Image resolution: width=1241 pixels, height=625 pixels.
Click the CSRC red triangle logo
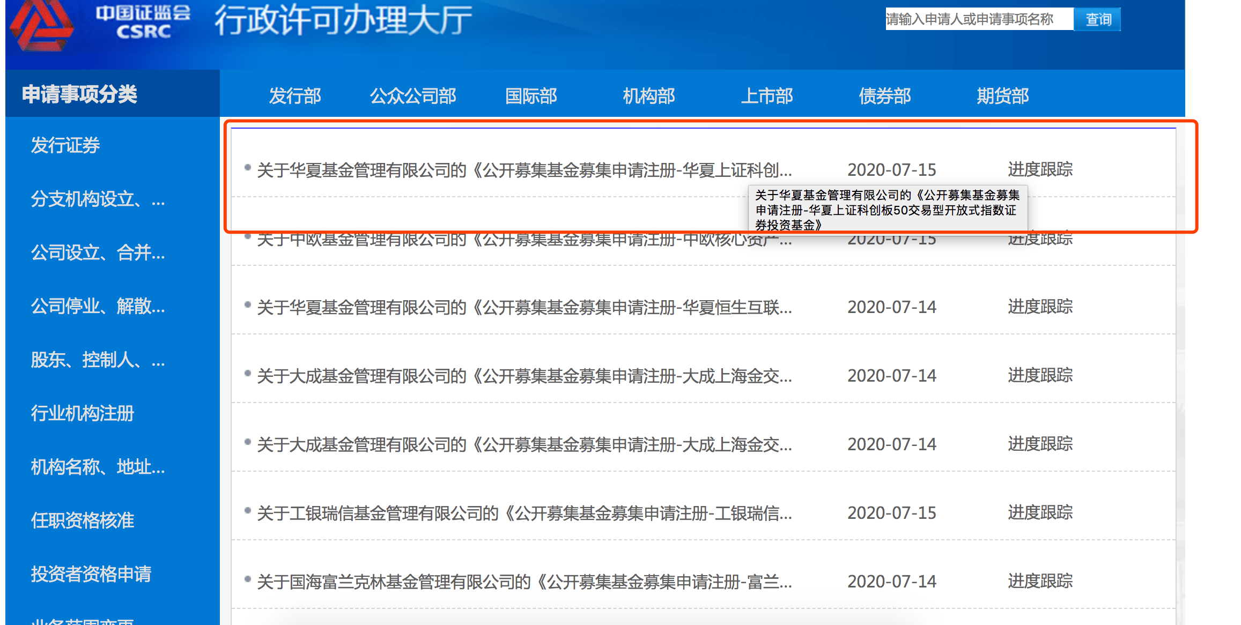click(x=41, y=25)
